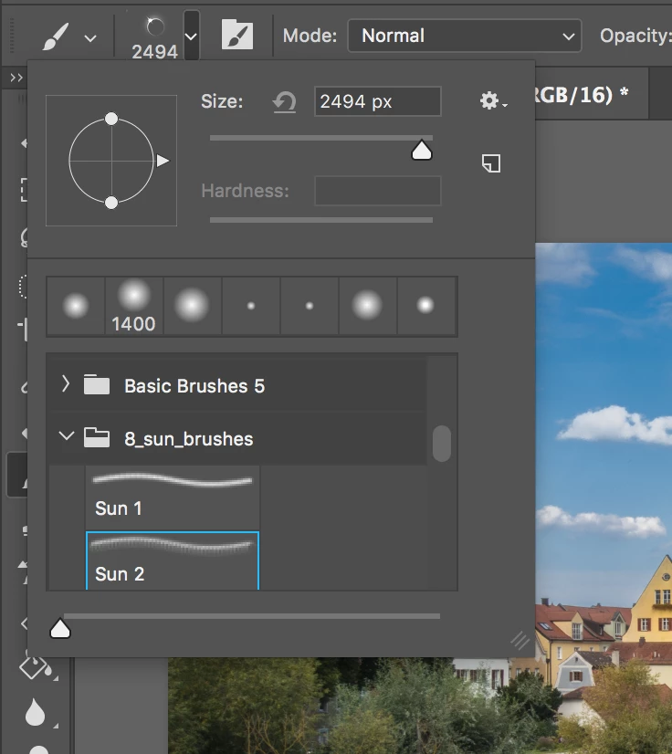Choose the Sun 2 brush
Viewport: 672px width, 754px height.
173,560
